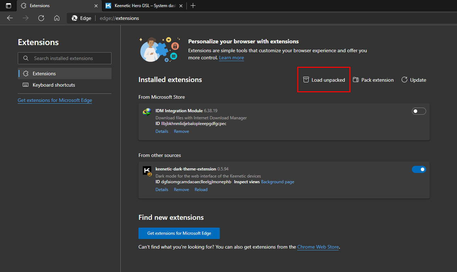Select the Extensions browser tab

[60, 6]
